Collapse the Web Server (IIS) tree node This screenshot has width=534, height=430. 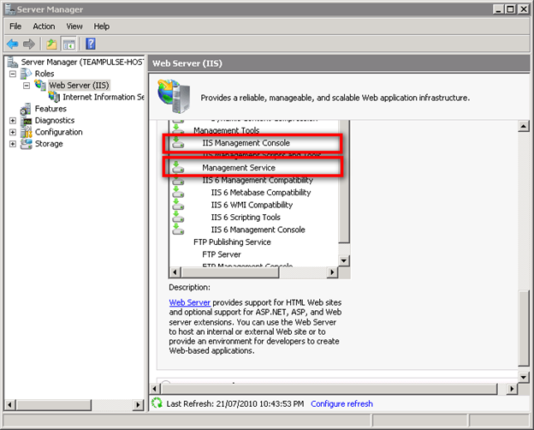(x=27, y=86)
